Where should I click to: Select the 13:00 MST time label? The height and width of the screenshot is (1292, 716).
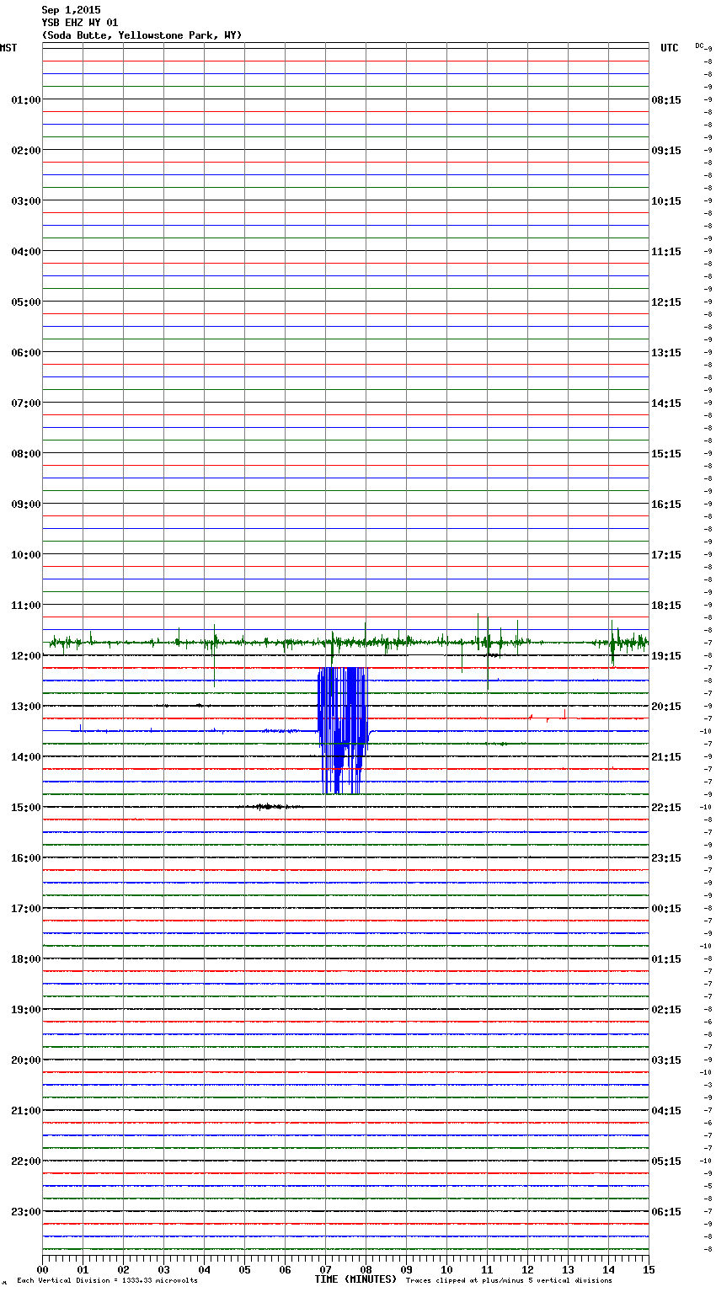point(26,707)
